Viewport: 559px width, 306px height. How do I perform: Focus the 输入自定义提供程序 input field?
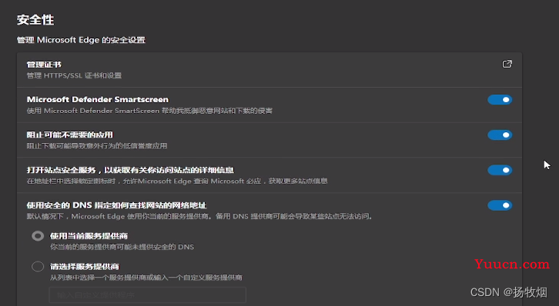148,295
